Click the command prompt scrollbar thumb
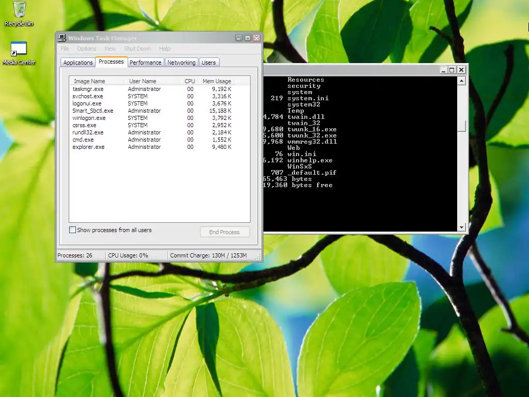The height and width of the screenshot is (397, 529). 461,126
